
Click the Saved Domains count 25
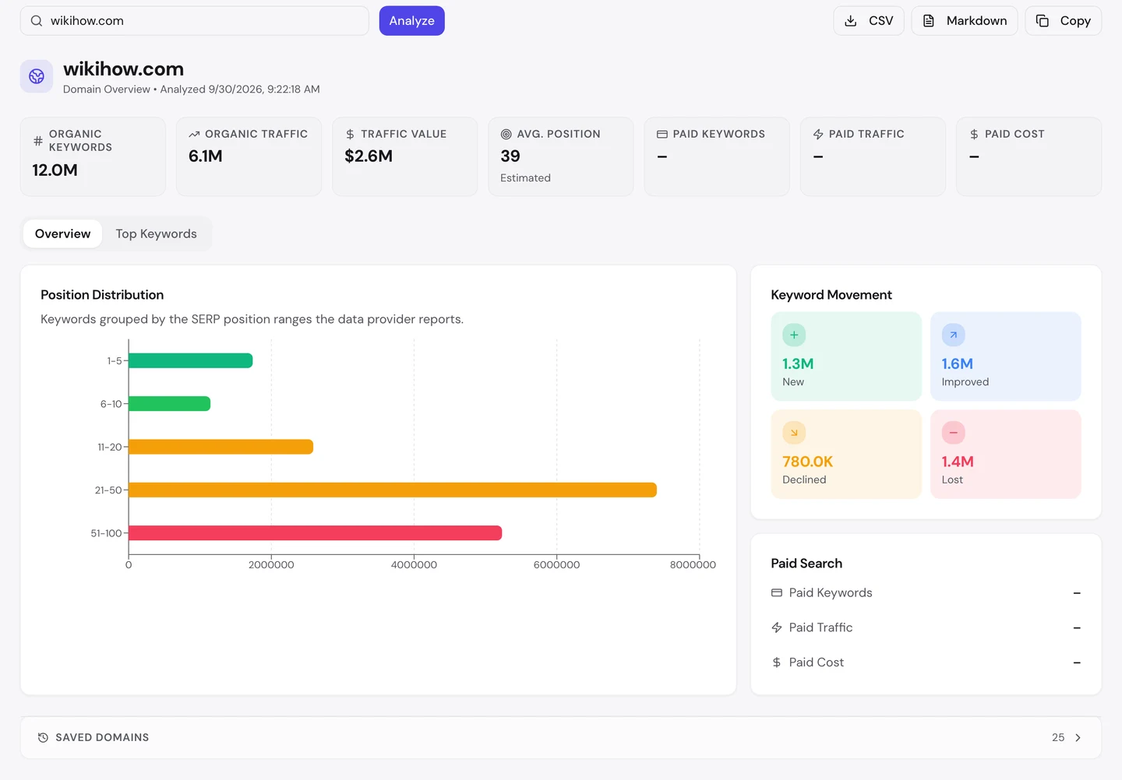[1058, 737]
